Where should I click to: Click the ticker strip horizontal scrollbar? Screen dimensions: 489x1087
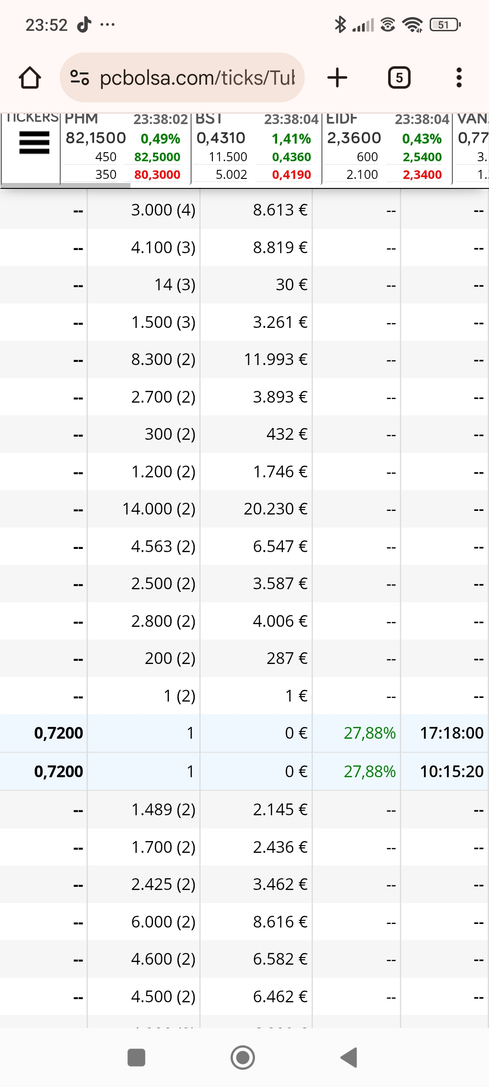click(x=66, y=185)
